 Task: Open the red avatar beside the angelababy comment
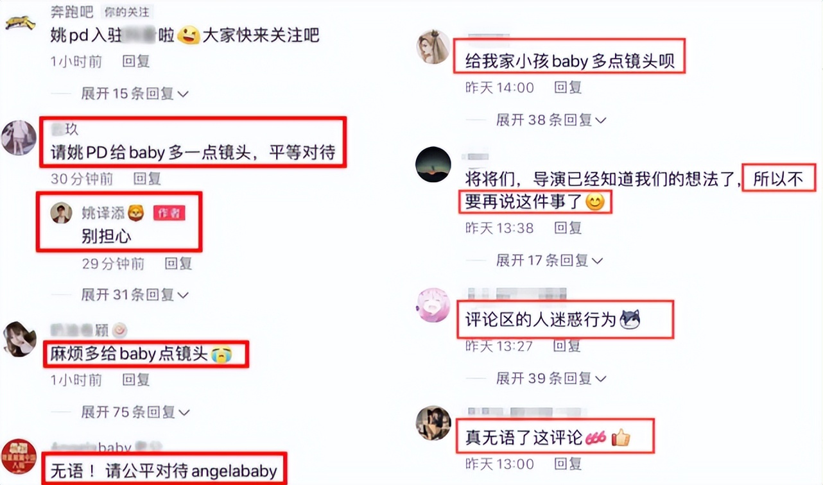pyautogui.click(x=19, y=456)
